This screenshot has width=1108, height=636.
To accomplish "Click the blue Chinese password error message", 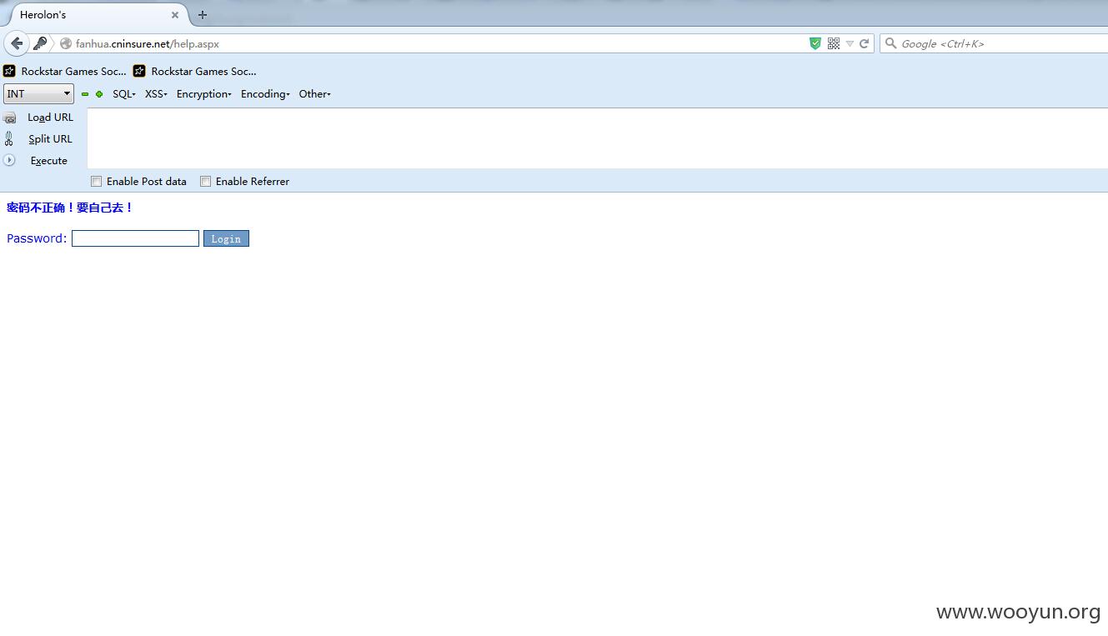I will (x=70, y=208).
